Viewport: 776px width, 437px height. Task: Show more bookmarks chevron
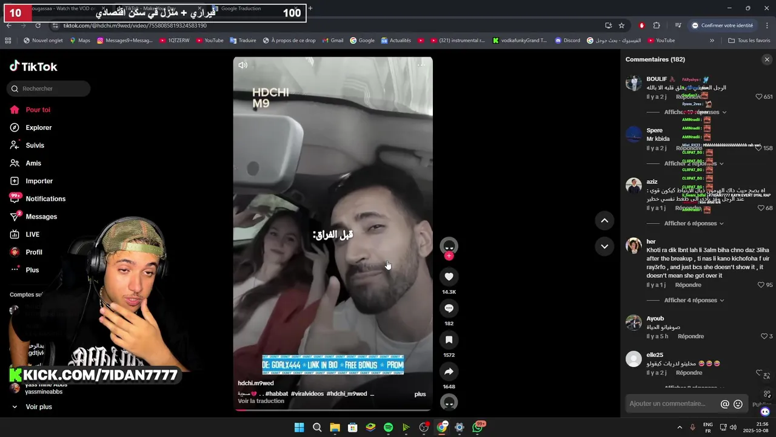coord(712,41)
